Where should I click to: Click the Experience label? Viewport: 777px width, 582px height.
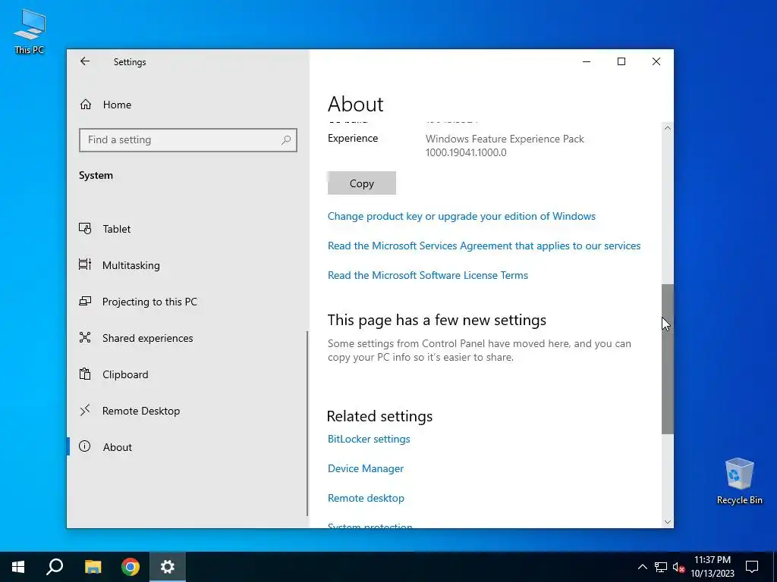click(x=353, y=138)
